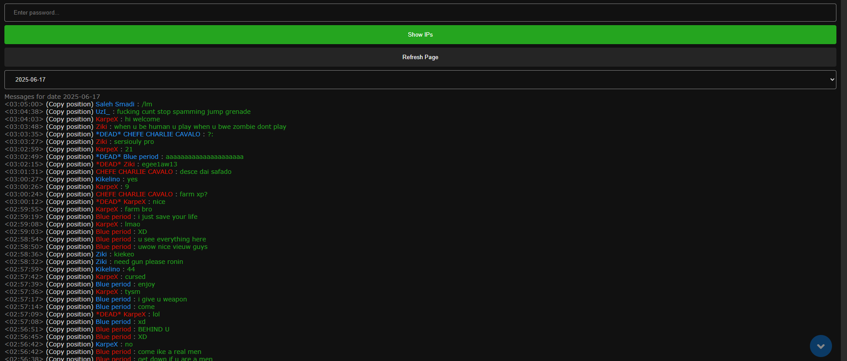
Task: Copy position for Saleh Smadi's 03:05:00 message
Action: coord(70,105)
